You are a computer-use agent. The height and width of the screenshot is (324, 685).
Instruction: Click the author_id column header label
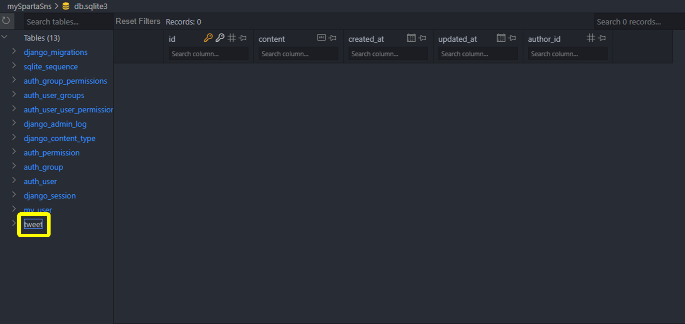click(x=544, y=39)
